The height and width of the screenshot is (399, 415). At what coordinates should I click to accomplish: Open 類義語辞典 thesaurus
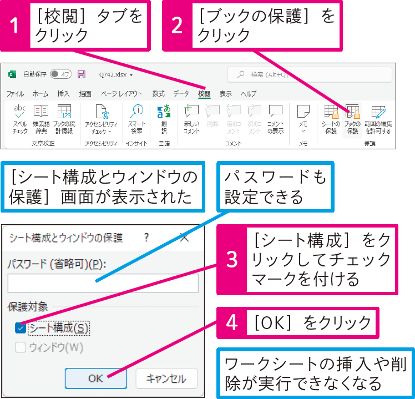pos(41,119)
